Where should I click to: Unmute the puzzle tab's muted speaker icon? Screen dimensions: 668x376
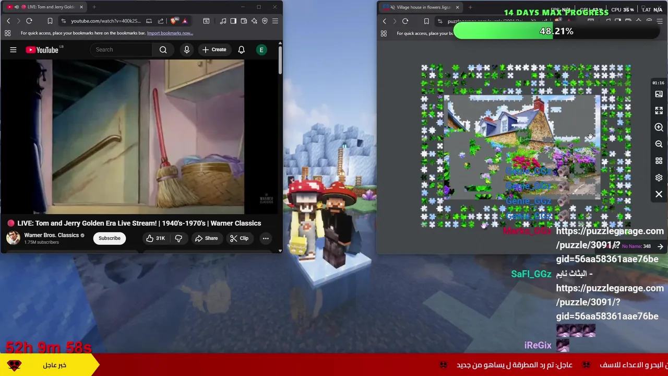pyautogui.click(x=392, y=7)
